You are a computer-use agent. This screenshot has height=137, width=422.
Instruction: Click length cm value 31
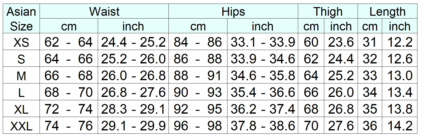click(370, 42)
